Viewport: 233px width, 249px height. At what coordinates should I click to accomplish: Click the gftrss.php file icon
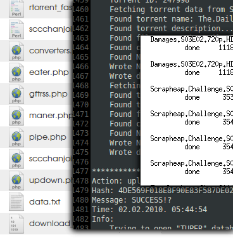click(16, 94)
